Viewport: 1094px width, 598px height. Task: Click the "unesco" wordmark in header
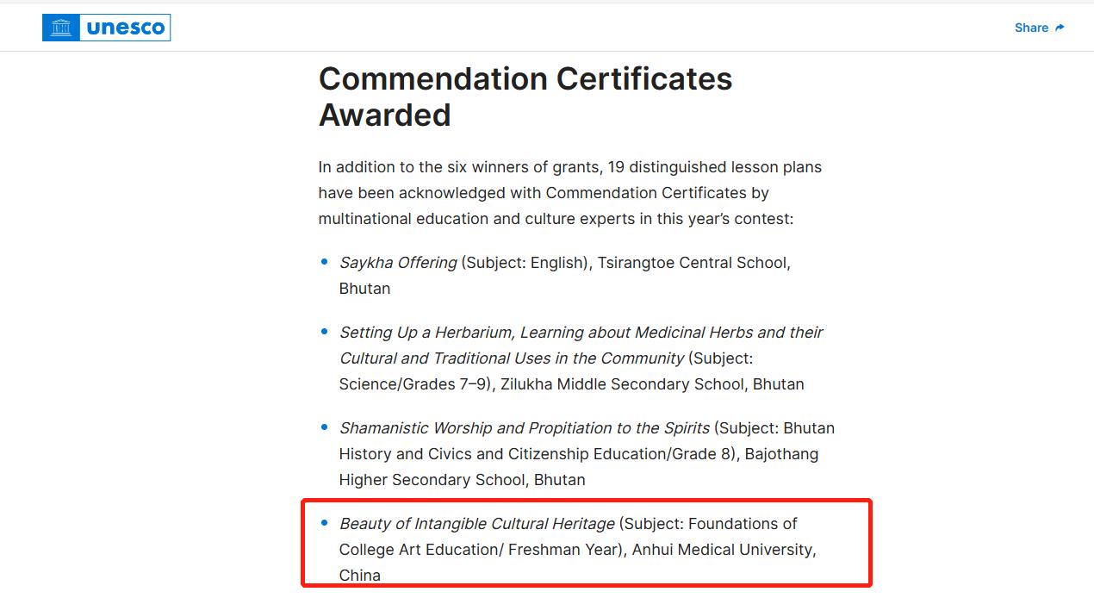click(125, 28)
